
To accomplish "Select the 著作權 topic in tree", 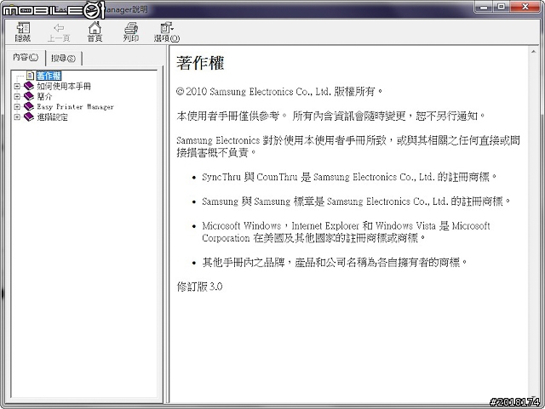I will coord(49,76).
